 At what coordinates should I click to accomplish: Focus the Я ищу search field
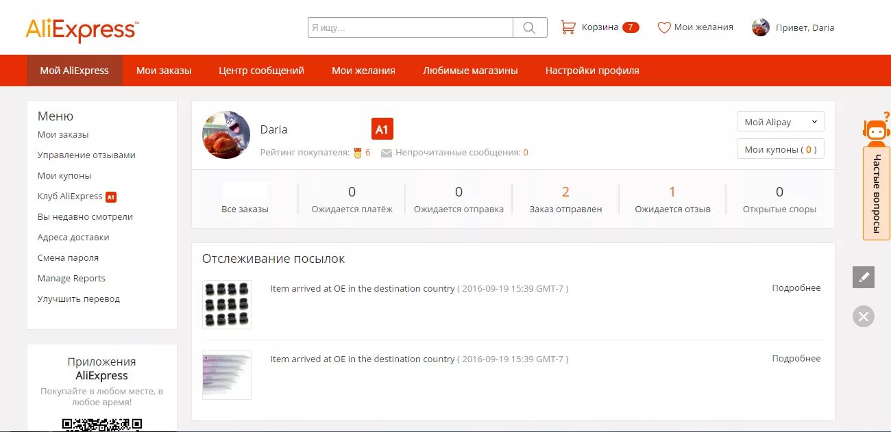tap(411, 27)
